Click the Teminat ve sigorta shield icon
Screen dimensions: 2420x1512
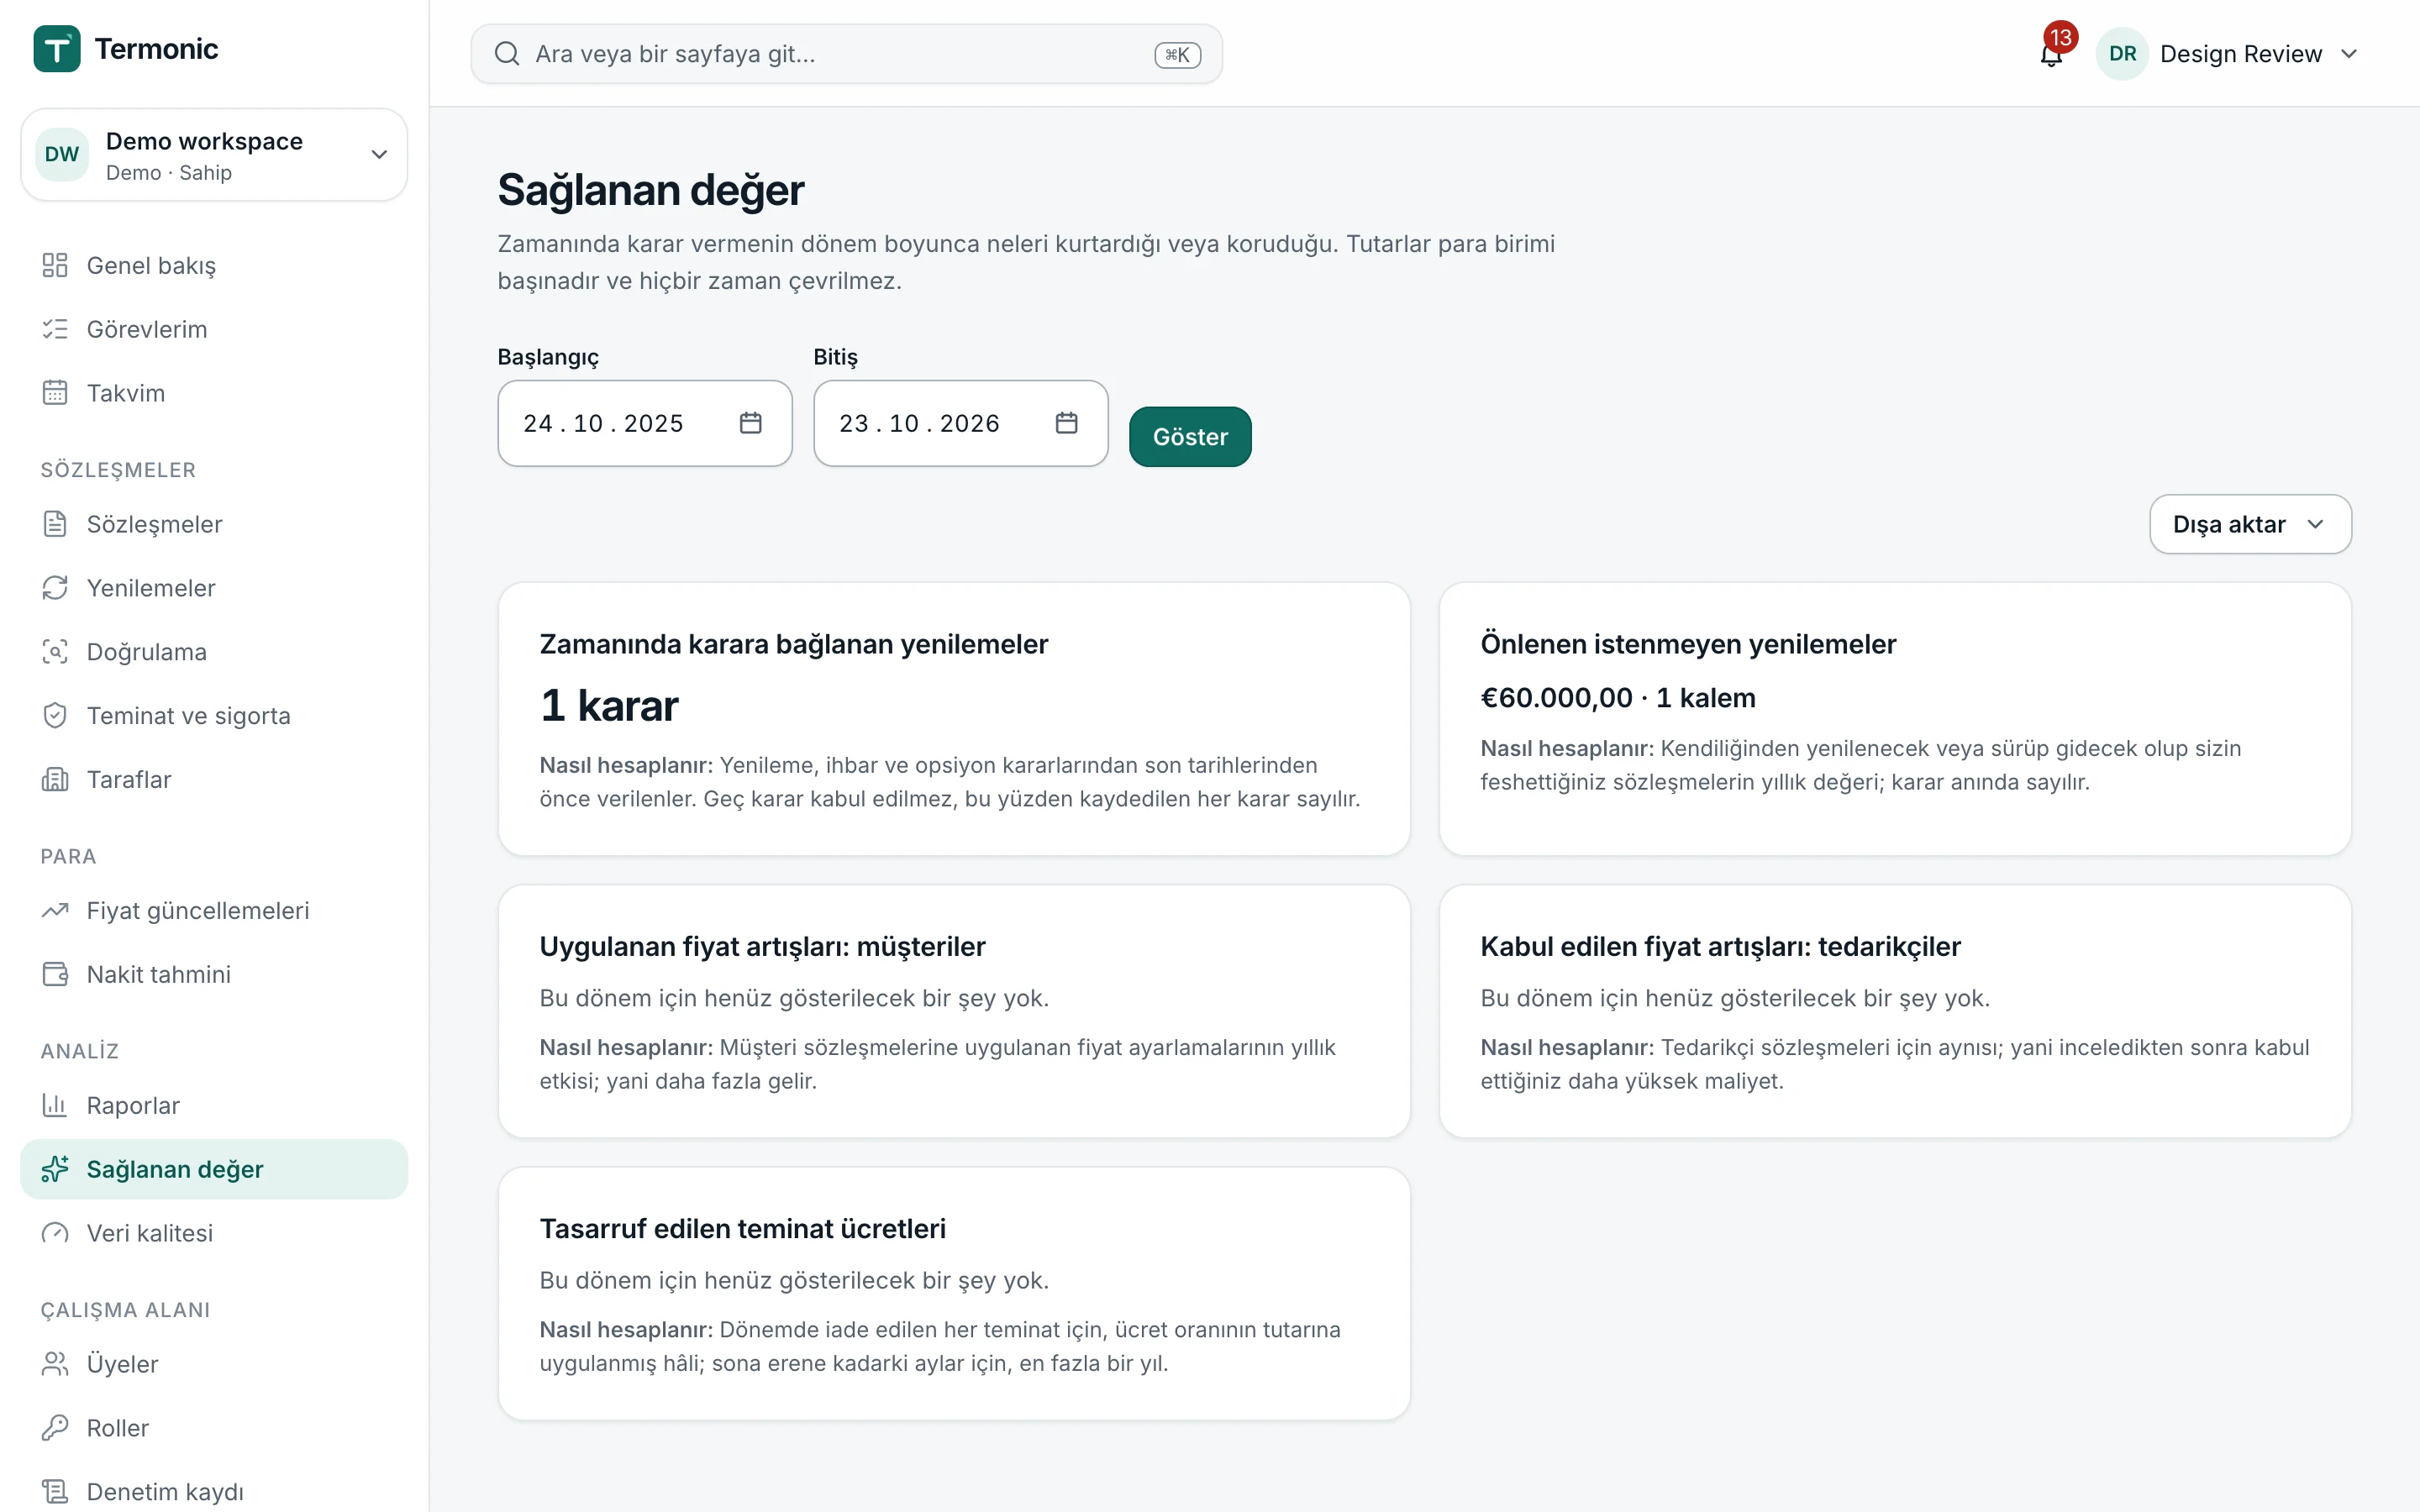pyautogui.click(x=55, y=716)
